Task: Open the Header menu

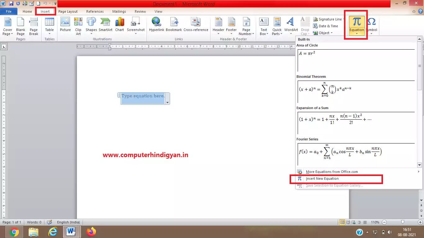Action: pos(218,26)
